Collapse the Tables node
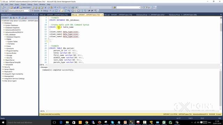 pyautogui.click(x=5, y=39)
